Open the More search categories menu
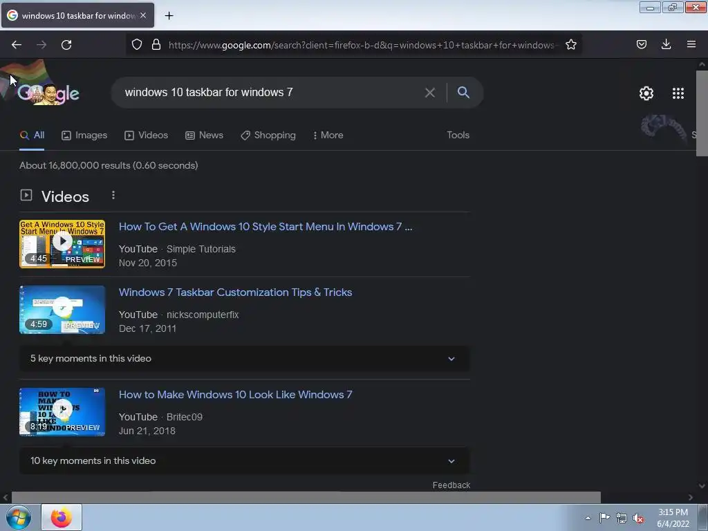Screen dimensions: 708x531 coord(328,135)
